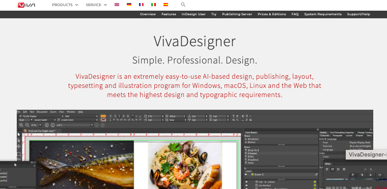Open the Features page link

tap(169, 14)
